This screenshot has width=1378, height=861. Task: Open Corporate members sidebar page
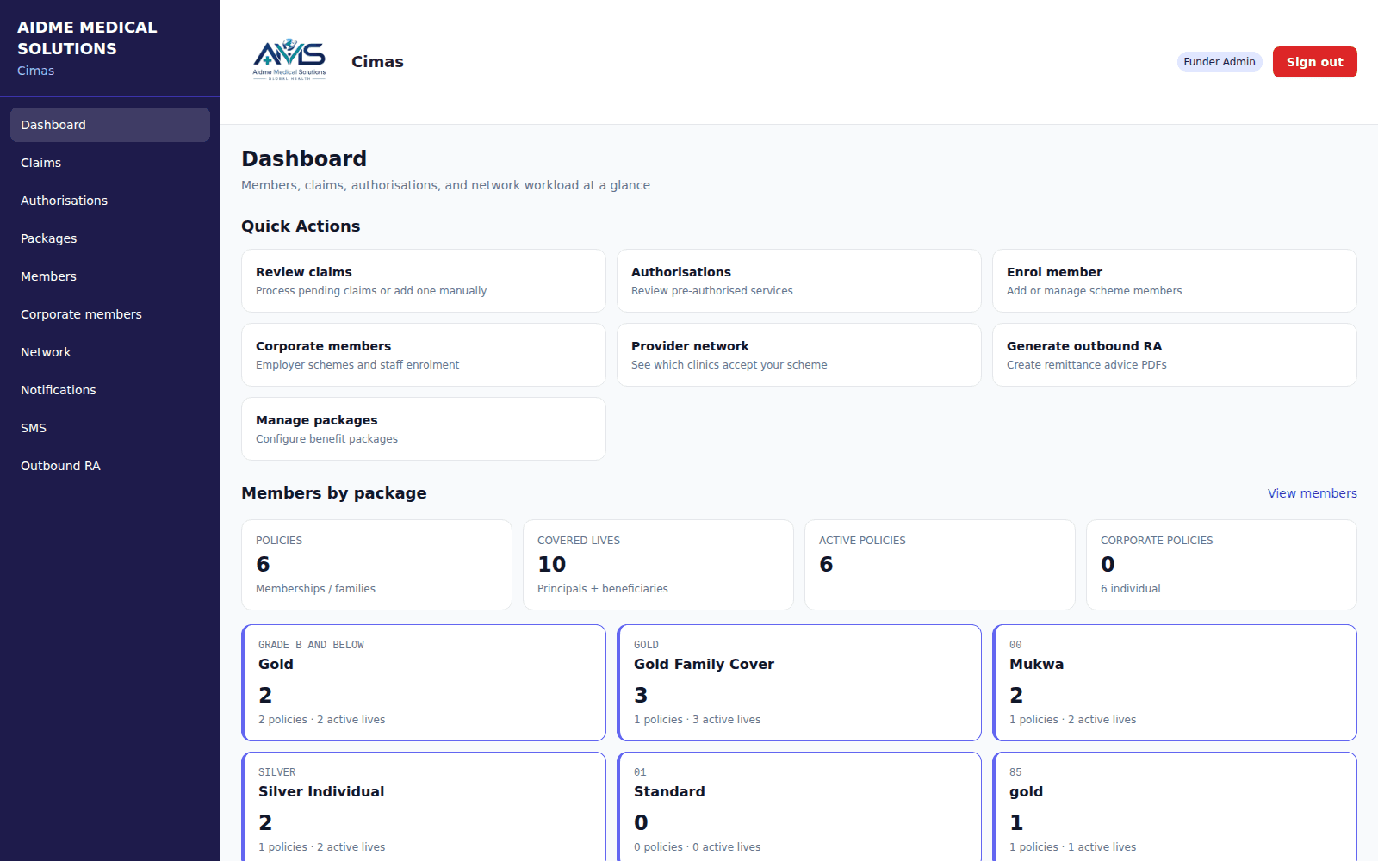(x=110, y=314)
